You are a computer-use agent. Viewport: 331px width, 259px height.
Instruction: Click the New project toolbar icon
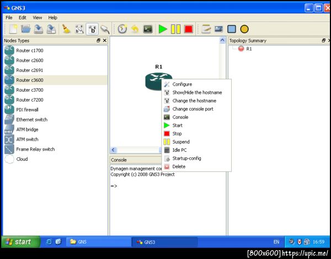click(x=13, y=29)
